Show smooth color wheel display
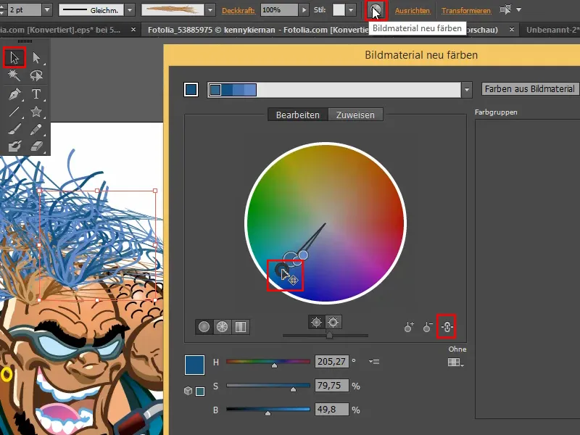The height and width of the screenshot is (435, 580). [x=204, y=327]
